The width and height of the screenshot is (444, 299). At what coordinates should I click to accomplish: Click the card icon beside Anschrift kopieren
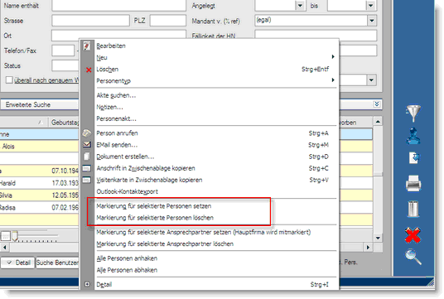87,168
